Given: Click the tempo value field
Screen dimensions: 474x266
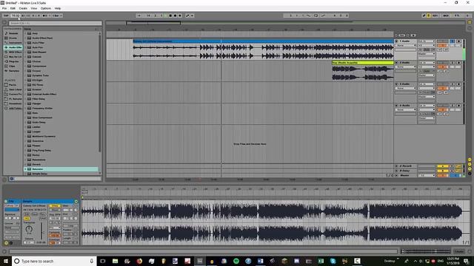Looking at the screenshot, I should click(x=15, y=16).
